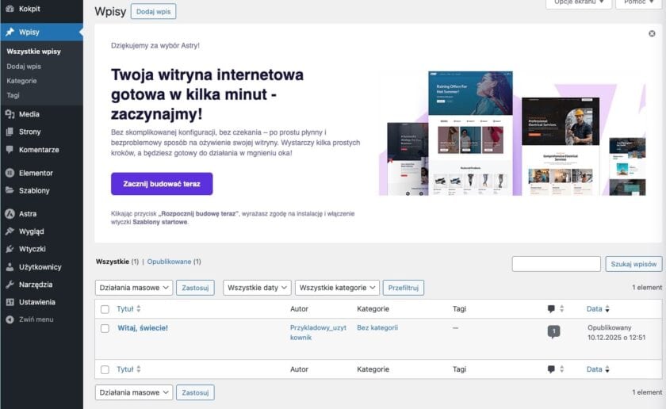Click the Tagi column header text

pyautogui.click(x=459, y=309)
